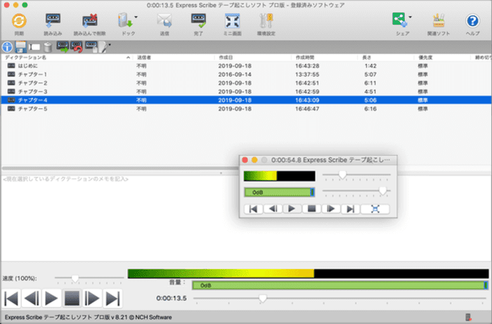Click stop in mini window
The height and width of the screenshot is (324, 492).
point(311,209)
